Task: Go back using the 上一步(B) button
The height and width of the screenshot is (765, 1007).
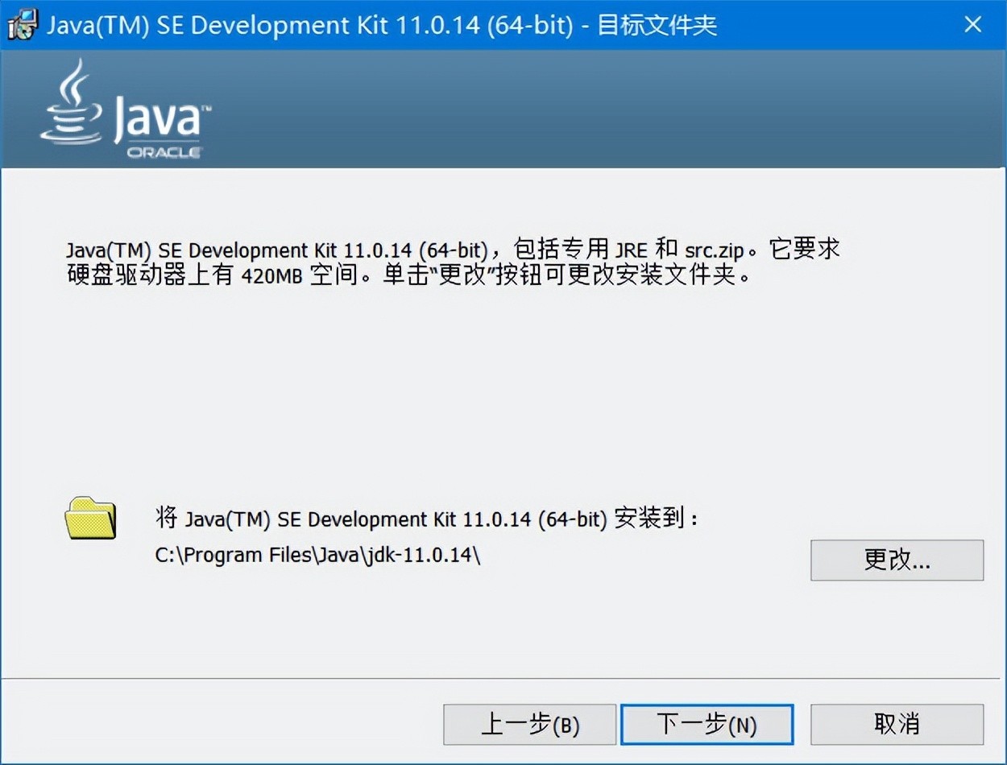Action: click(x=529, y=723)
